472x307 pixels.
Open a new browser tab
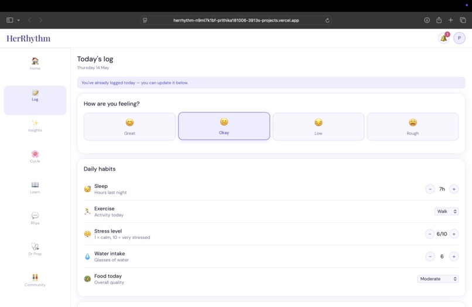click(451, 20)
